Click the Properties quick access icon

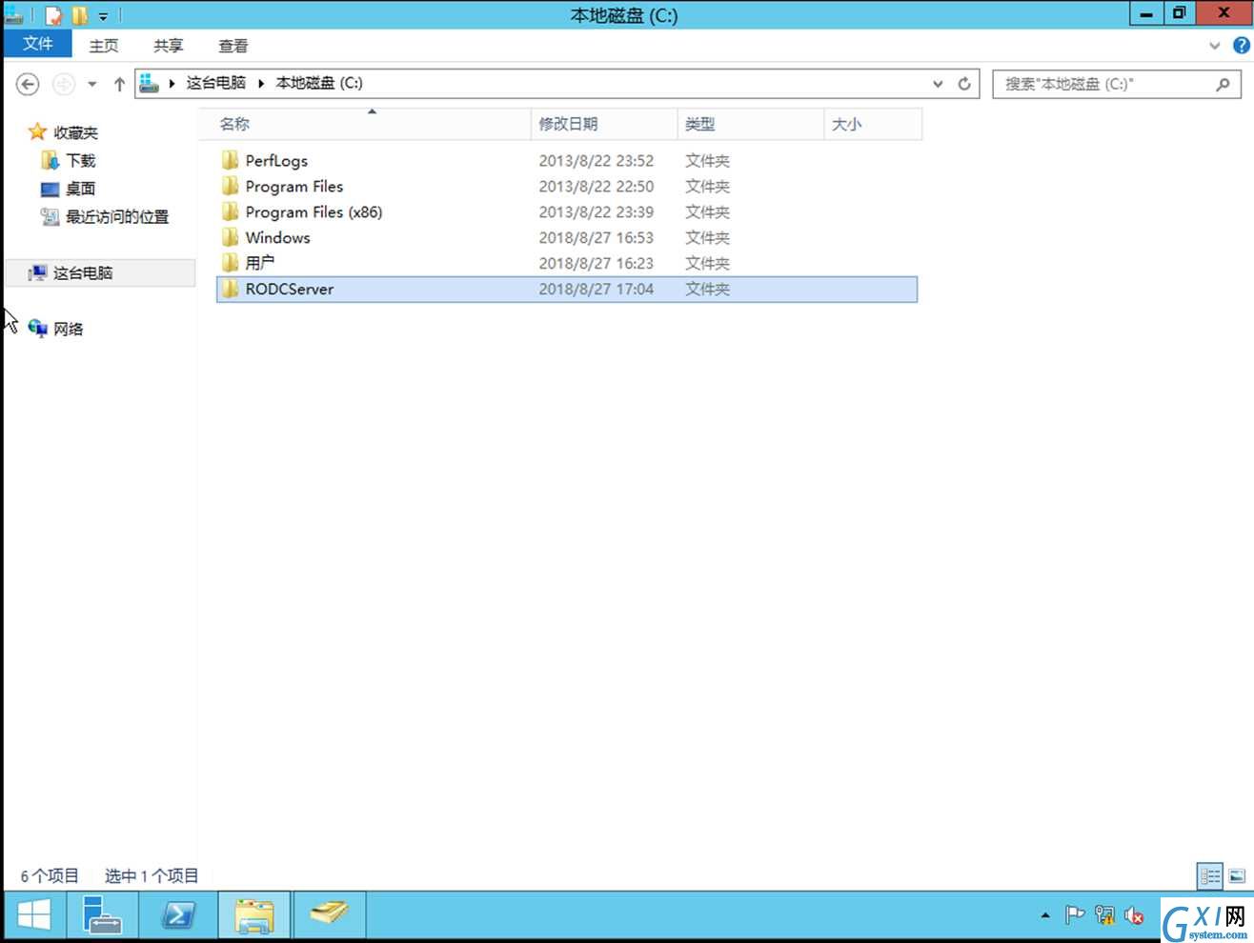click(x=54, y=15)
